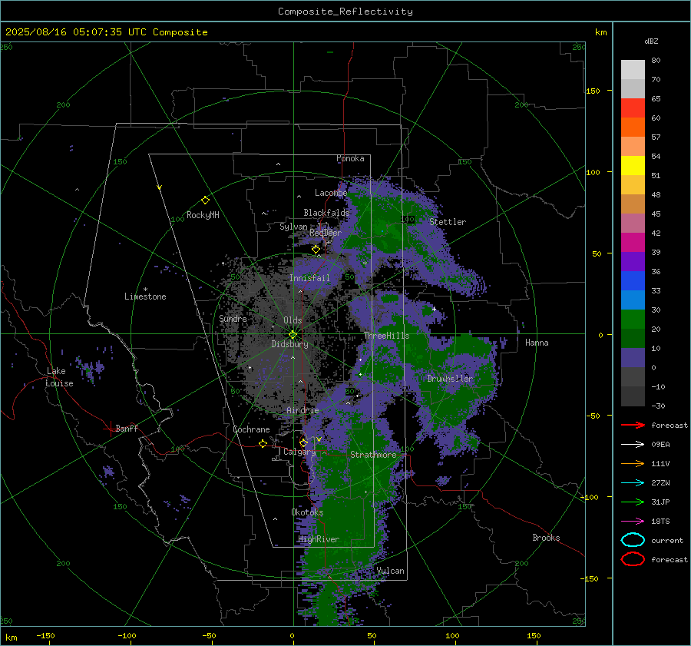This screenshot has width=691, height=646.
Task: Click the RockyMH label
Action: coord(203,215)
